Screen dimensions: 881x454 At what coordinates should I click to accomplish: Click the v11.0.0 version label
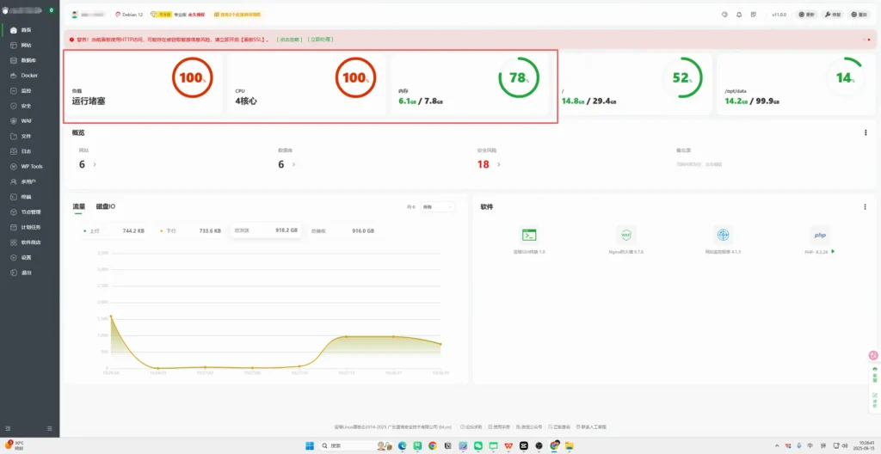pyautogui.click(x=779, y=15)
